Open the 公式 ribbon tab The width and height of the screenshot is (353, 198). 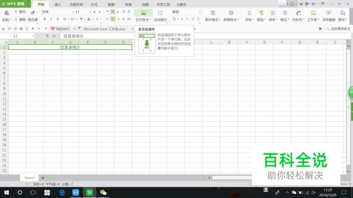(x=94, y=5)
